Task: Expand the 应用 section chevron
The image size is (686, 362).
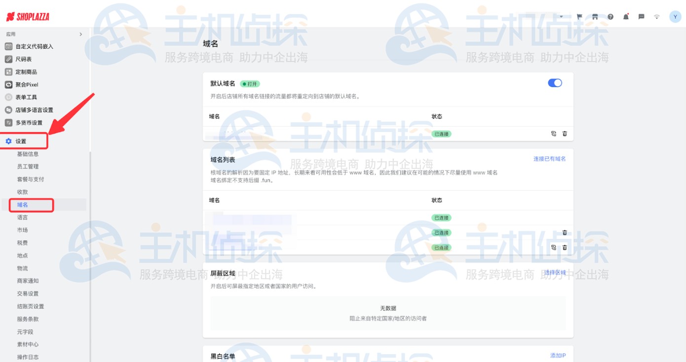Action: (81, 34)
